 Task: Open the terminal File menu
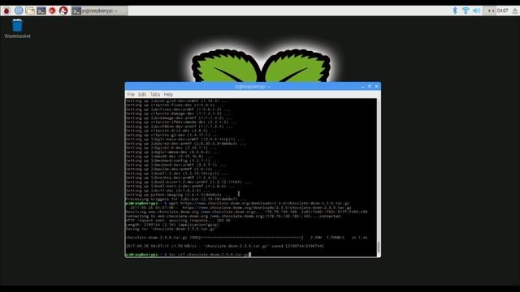[x=131, y=94]
